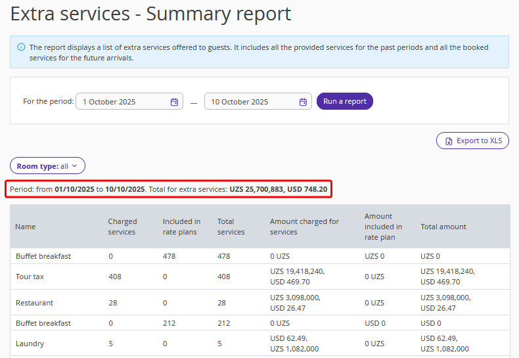Open calendar icon in 1 October 2025 field
This screenshot has height=358, width=519.
[174, 102]
